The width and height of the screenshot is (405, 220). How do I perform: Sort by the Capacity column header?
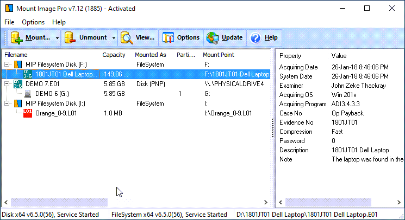coord(114,55)
